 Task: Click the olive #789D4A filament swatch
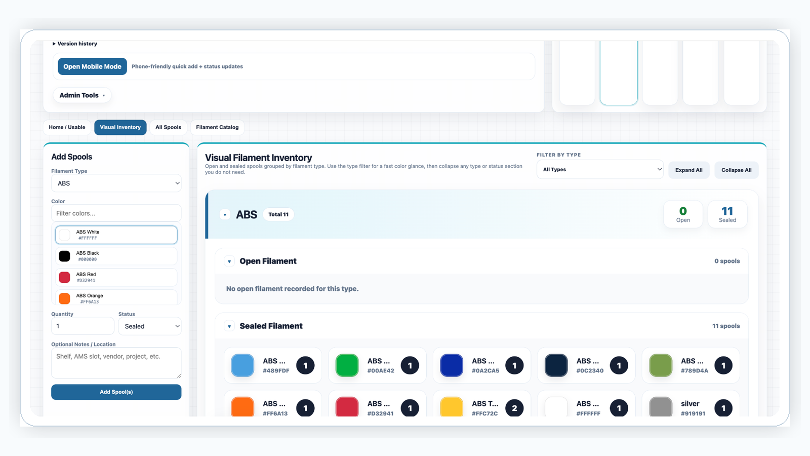pos(661,365)
